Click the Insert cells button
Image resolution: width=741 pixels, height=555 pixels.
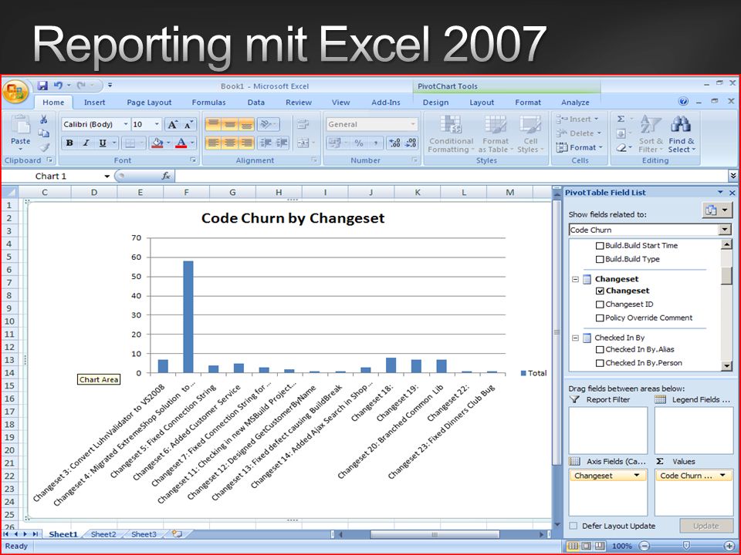point(577,119)
